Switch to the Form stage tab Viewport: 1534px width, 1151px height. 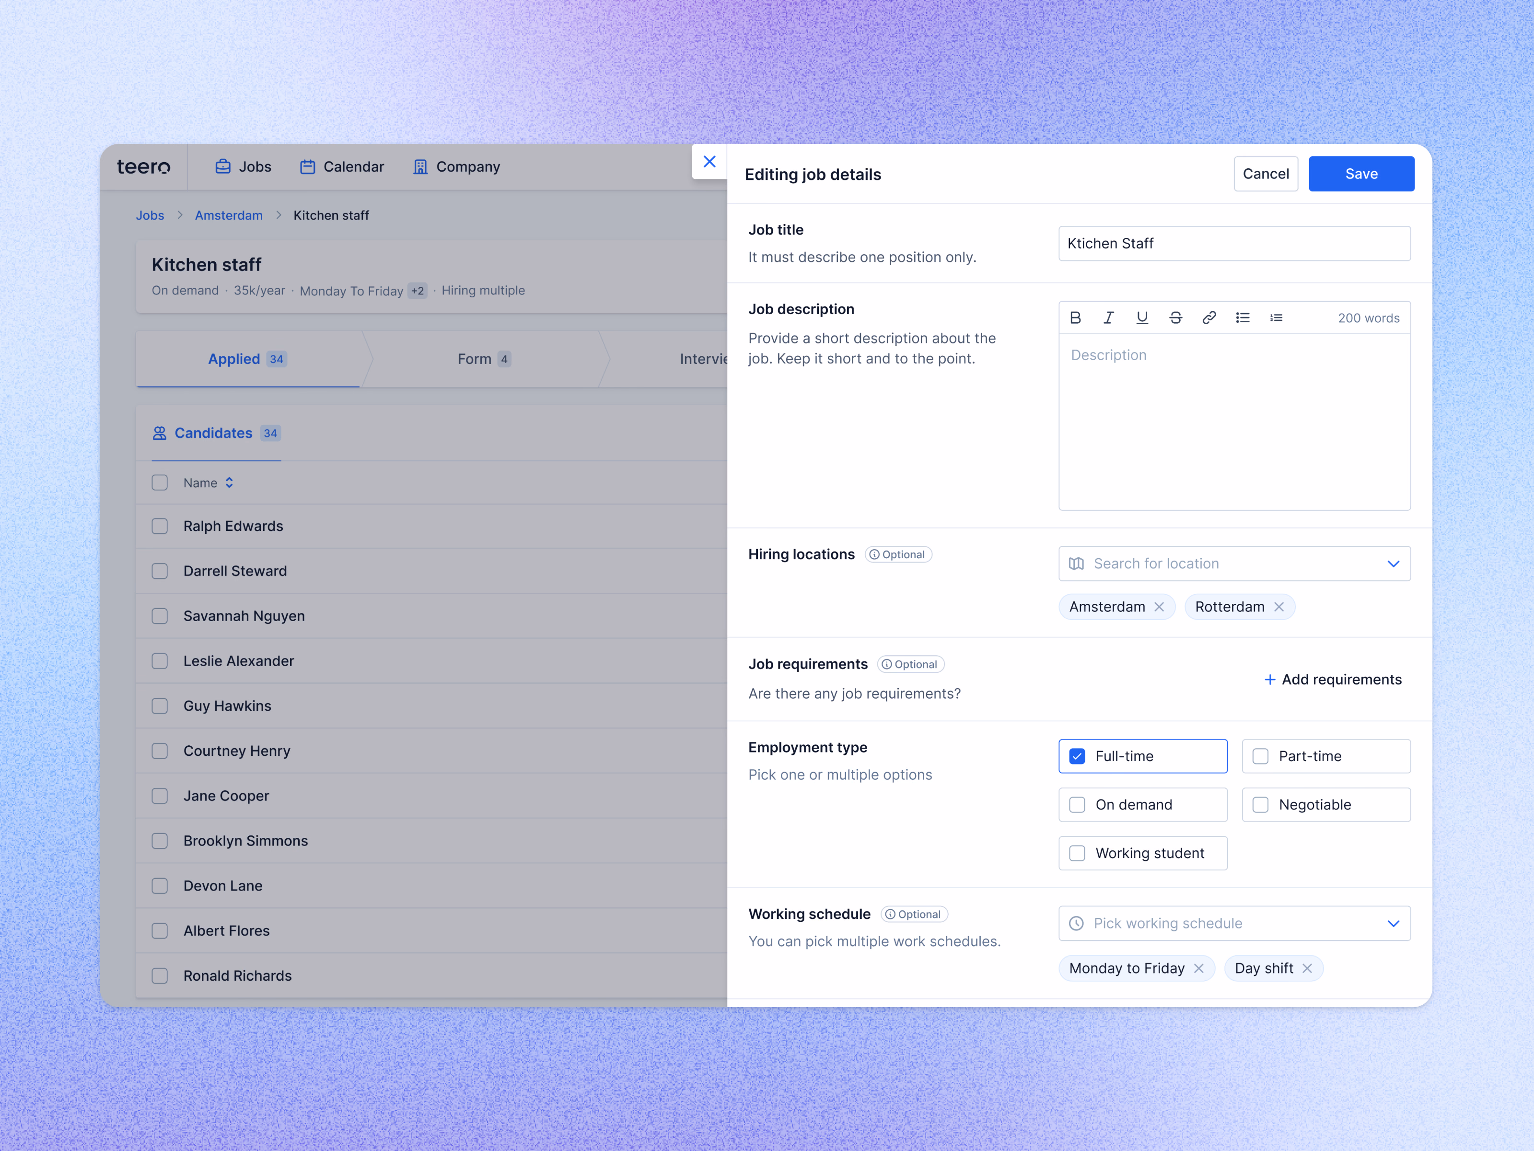pyautogui.click(x=484, y=359)
